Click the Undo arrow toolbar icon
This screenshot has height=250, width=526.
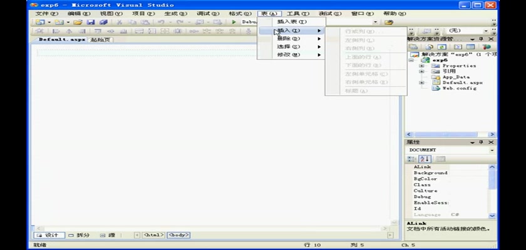(x=161, y=22)
